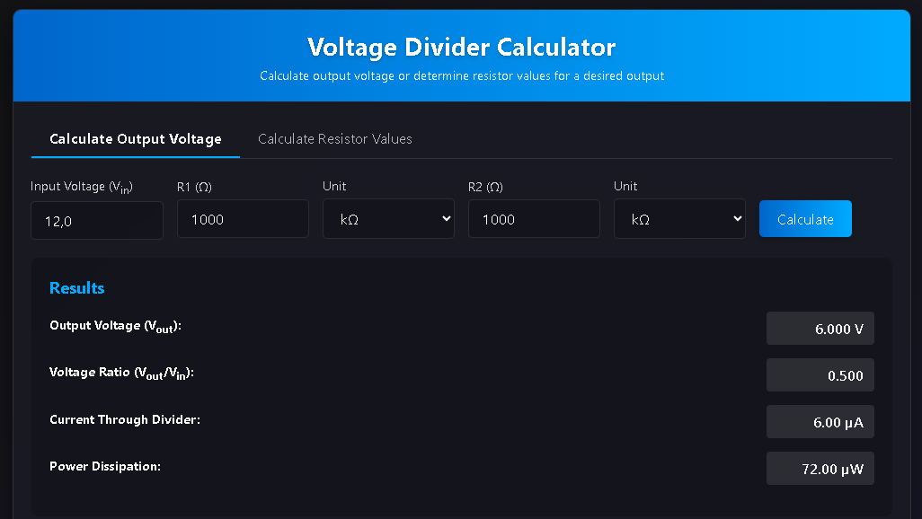Switch to the Calculate Resistor Values tab

(x=334, y=139)
